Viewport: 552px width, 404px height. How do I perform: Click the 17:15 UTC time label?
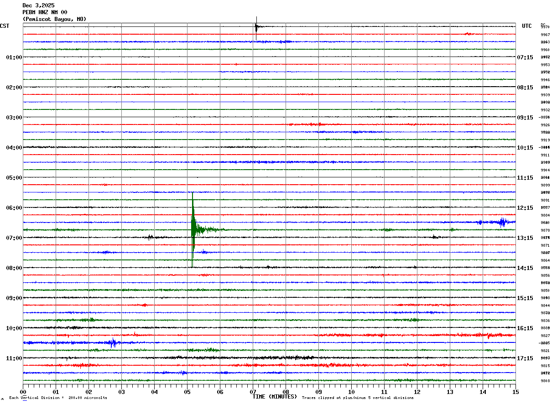525,358
